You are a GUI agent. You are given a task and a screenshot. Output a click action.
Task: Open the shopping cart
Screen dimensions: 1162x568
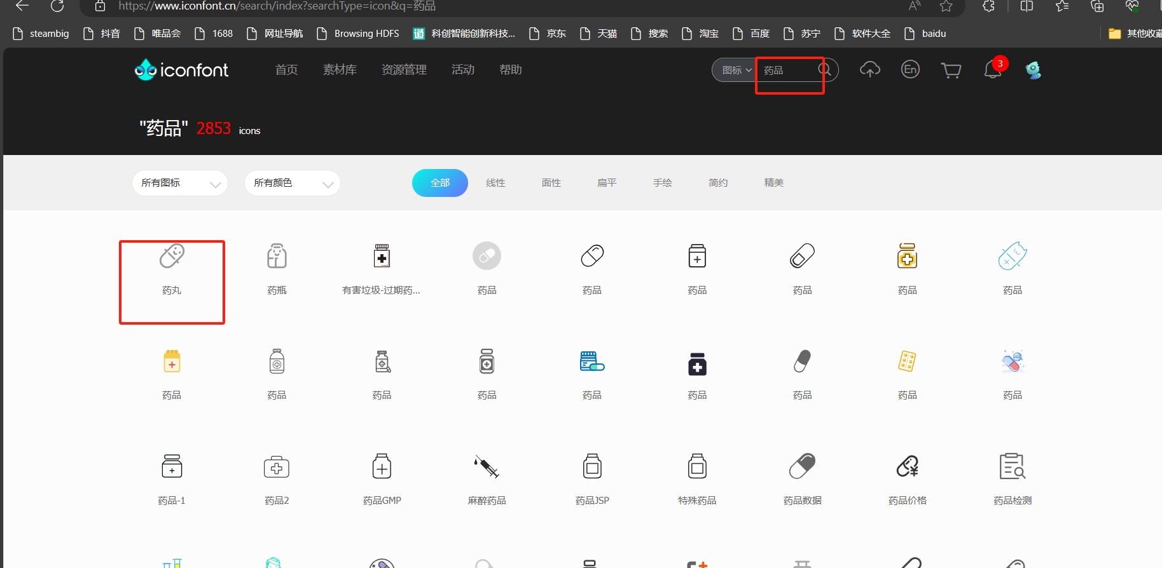coord(951,70)
